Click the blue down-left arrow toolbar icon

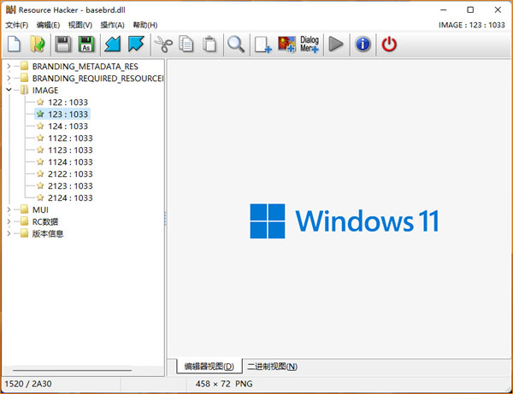click(x=113, y=44)
